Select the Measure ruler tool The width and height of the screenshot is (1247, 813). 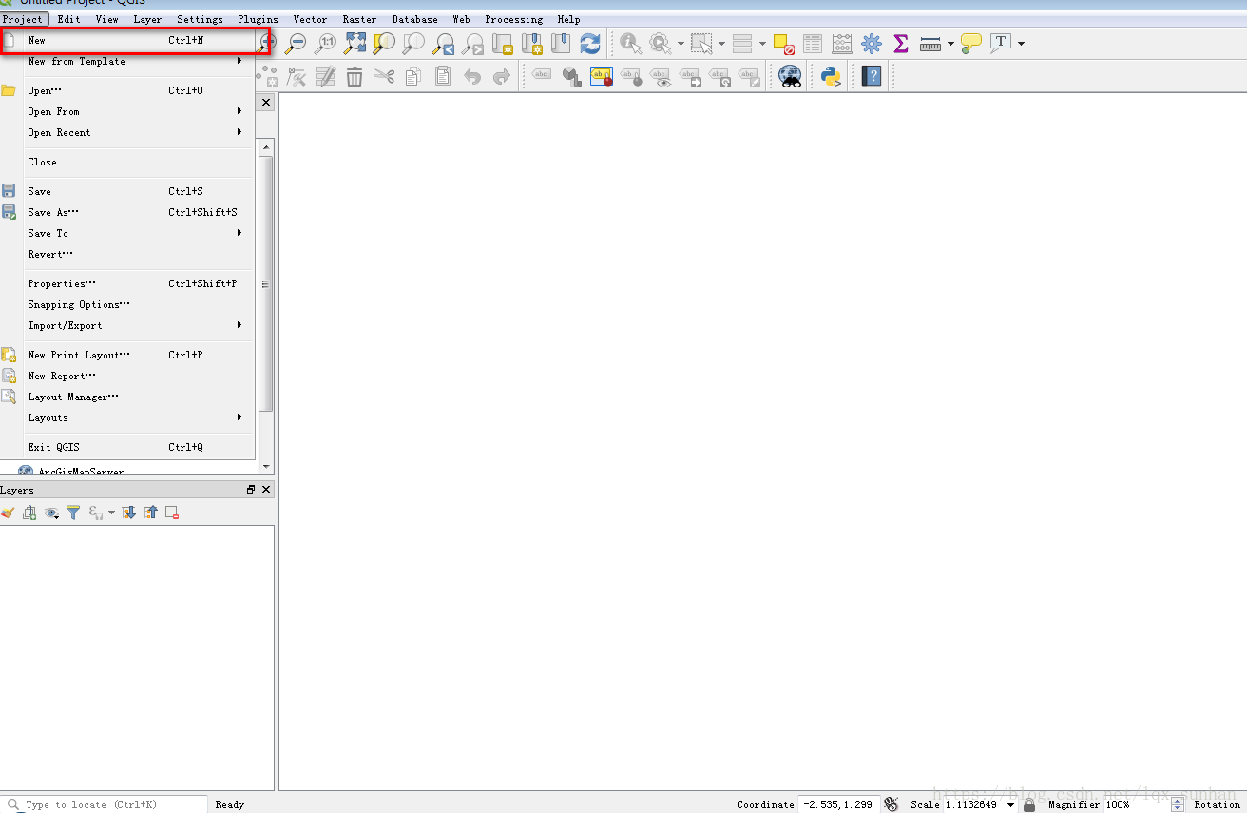pos(930,43)
